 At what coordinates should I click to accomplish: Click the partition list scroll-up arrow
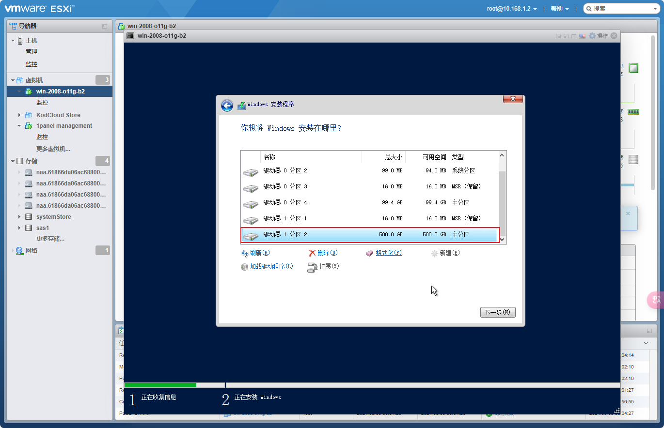coord(502,155)
